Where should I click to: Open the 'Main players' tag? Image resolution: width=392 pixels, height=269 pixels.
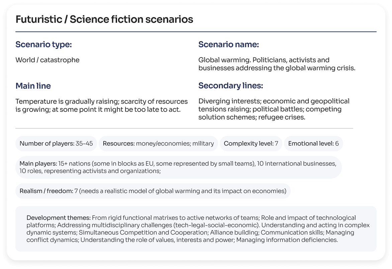178,167
